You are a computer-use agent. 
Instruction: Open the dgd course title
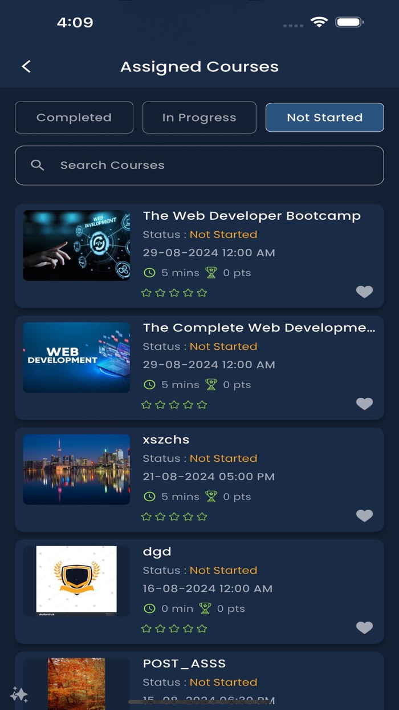[x=157, y=552]
